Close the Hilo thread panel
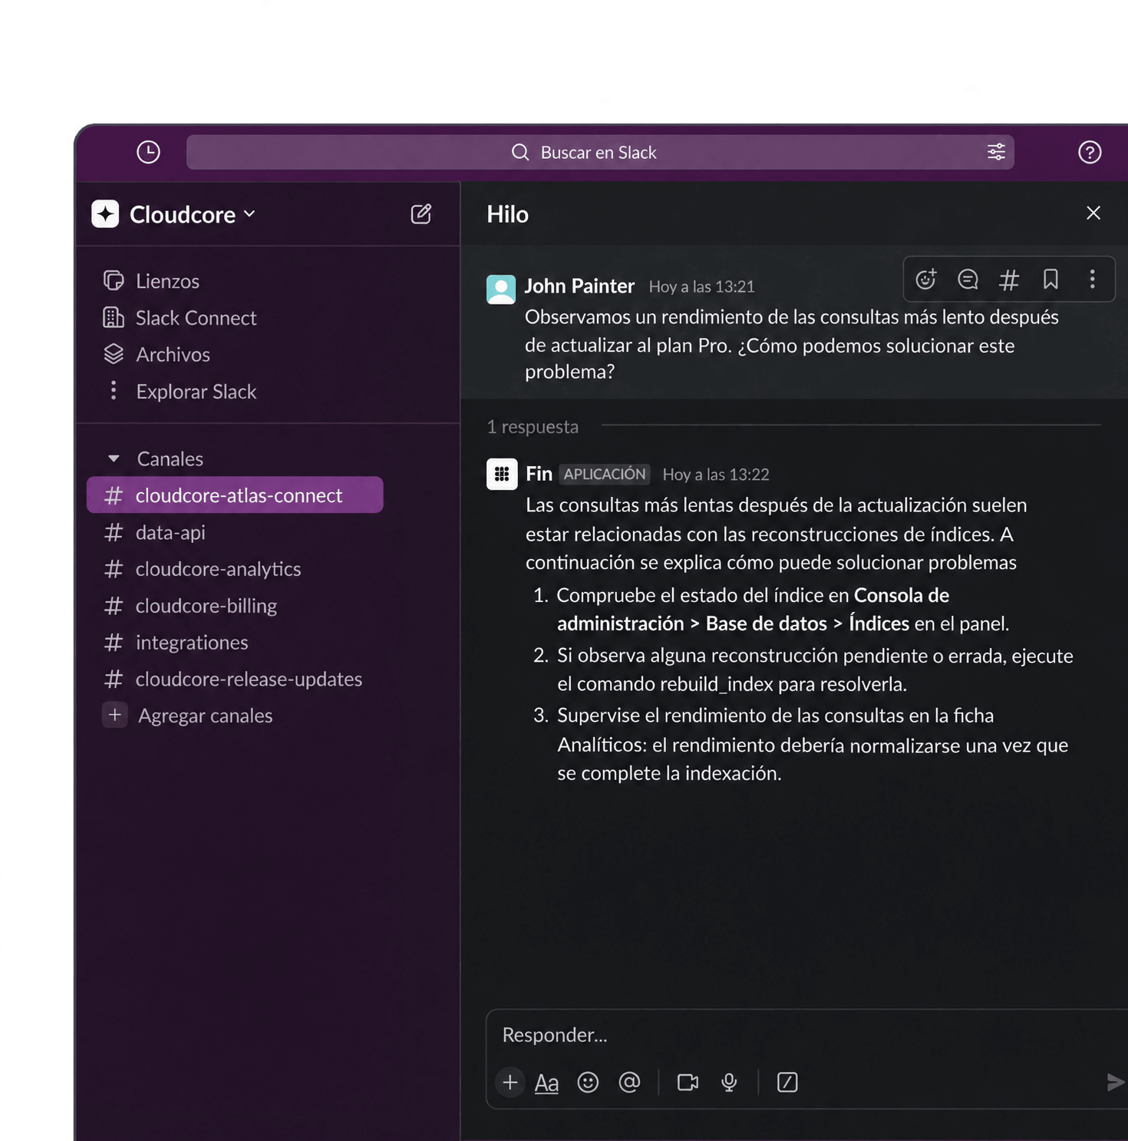Screen dimensions: 1128x1141 [1093, 213]
